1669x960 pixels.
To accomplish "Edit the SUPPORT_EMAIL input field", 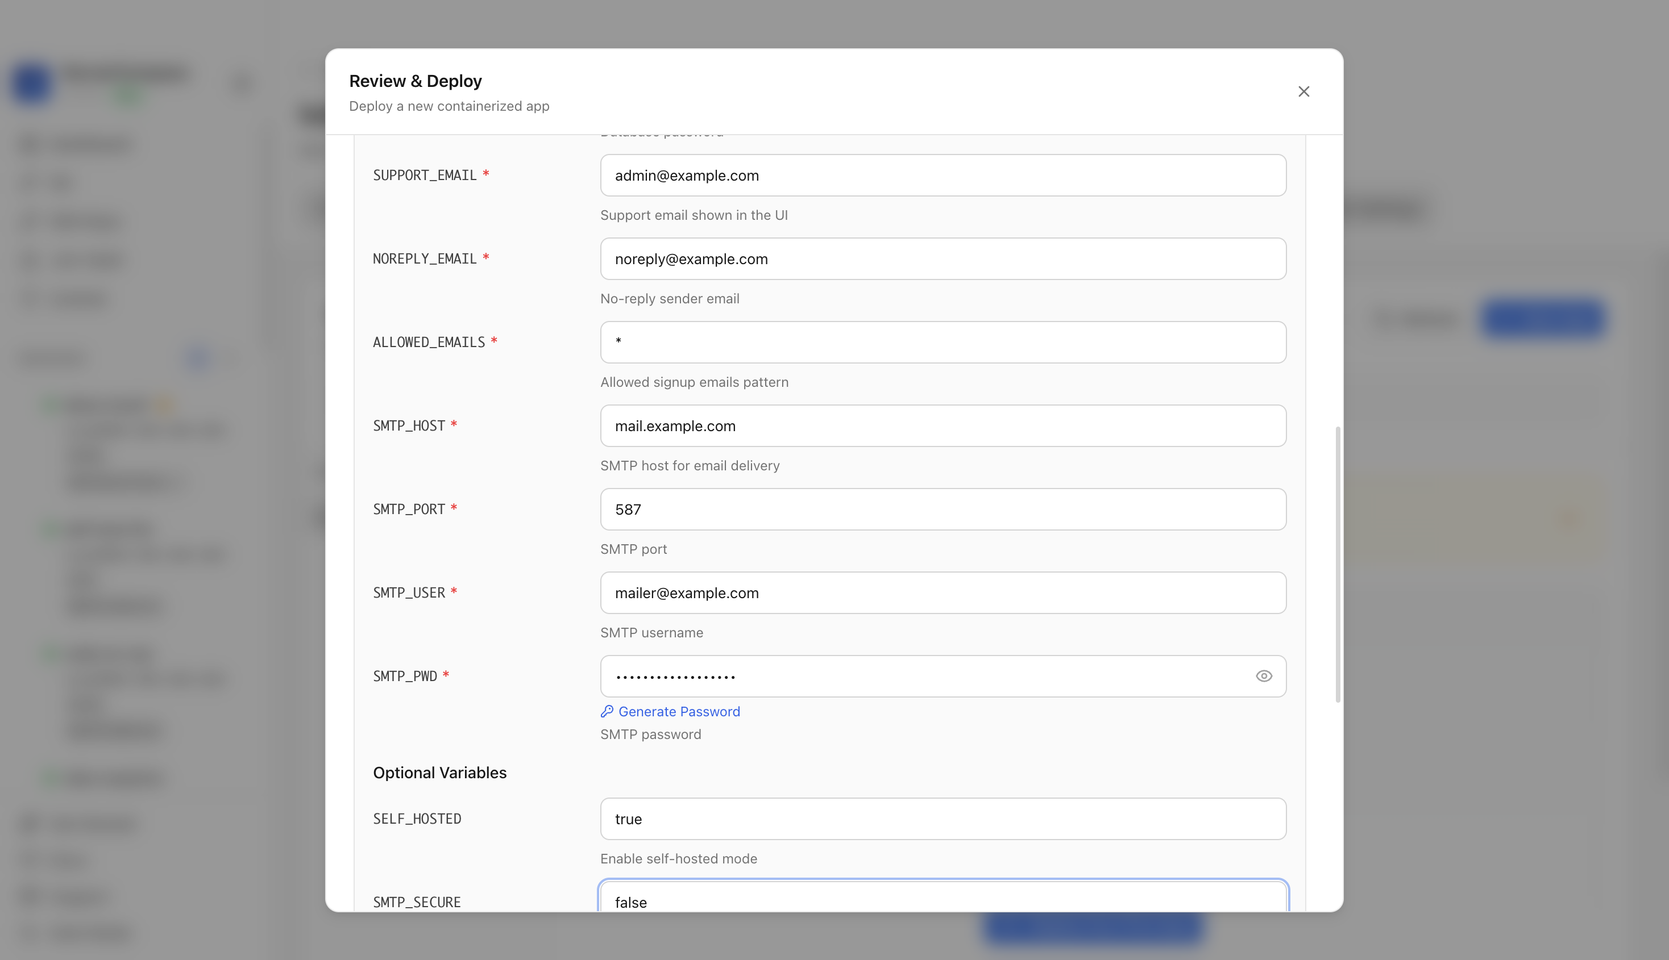I will click(x=943, y=176).
